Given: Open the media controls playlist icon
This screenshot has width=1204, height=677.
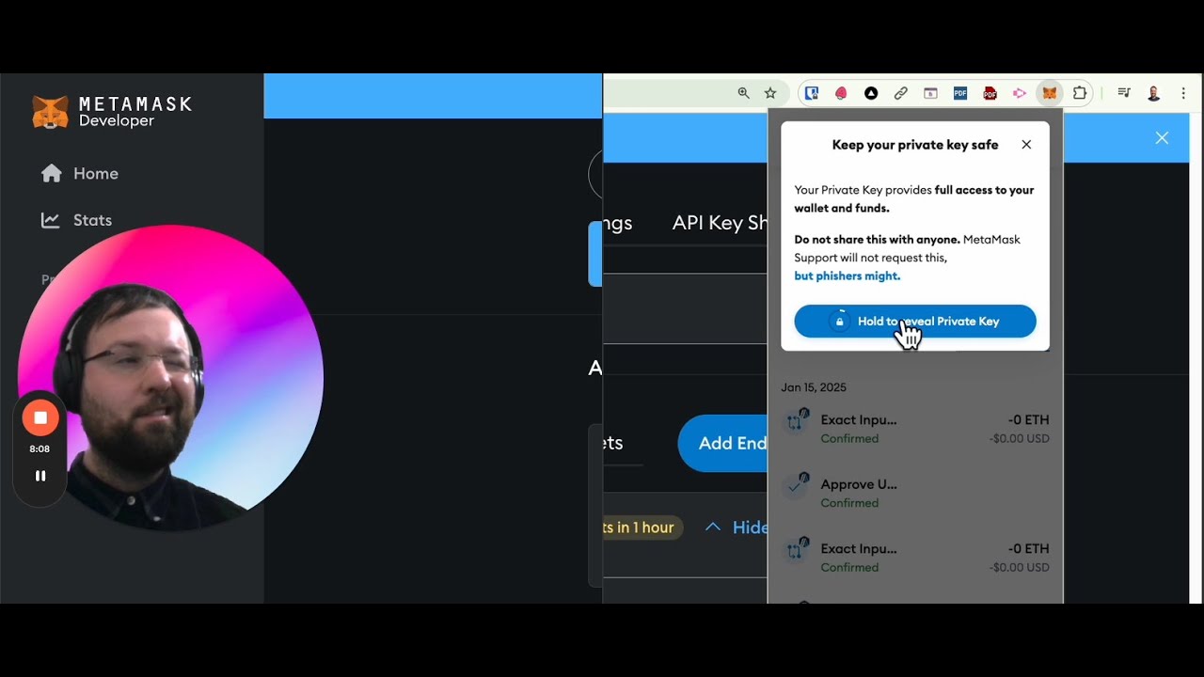Looking at the screenshot, I should tap(1124, 93).
